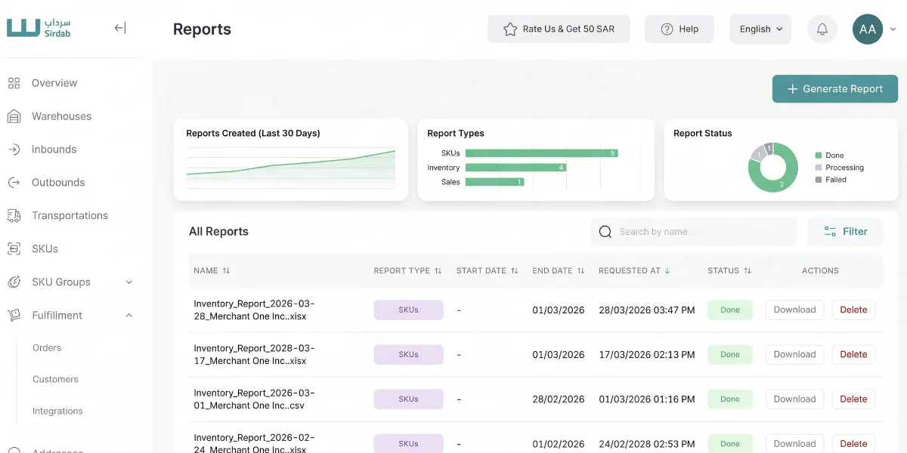Click Inventory_Report_2028-03-17_Merchant One Inc..xisx name
907x453 pixels.
click(x=254, y=355)
